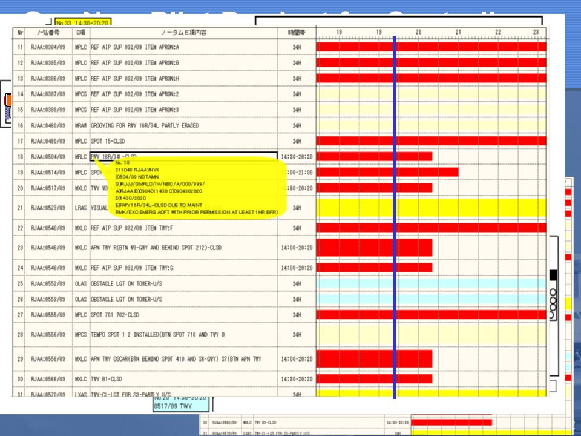Click the 'ノータムE項内容' column header
The height and width of the screenshot is (436, 581).
coord(184,33)
